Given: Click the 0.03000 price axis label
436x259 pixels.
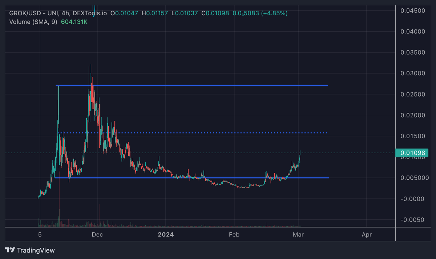Looking at the screenshot, I should click(x=412, y=73).
